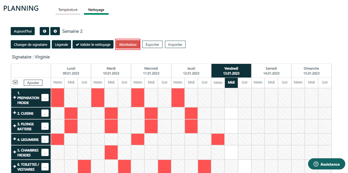
Task: Expand the 4. Legumerie row
Action: [15, 139]
